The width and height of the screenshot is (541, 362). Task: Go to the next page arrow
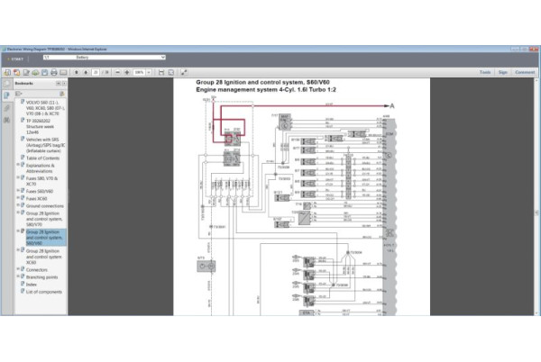(84, 72)
